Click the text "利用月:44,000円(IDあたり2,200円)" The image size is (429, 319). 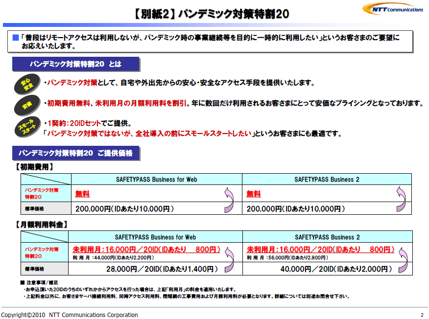(x=113, y=257)
